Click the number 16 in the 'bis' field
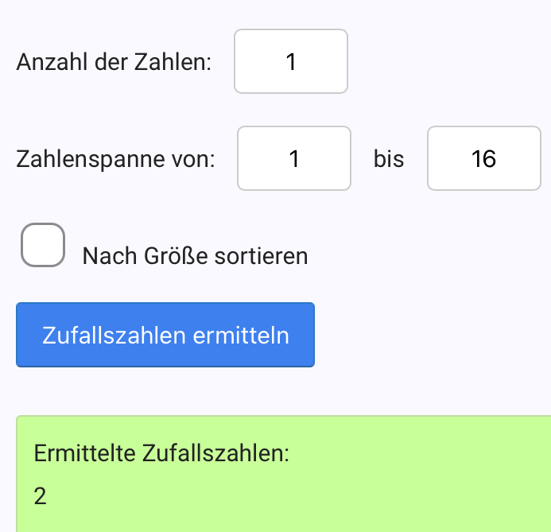This screenshot has height=532, width=551. (x=483, y=159)
